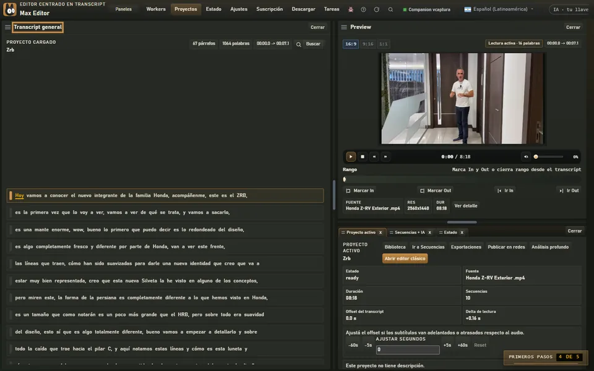Click Ir Out button
This screenshot has width=594, height=371.
click(x=569, y=190)
